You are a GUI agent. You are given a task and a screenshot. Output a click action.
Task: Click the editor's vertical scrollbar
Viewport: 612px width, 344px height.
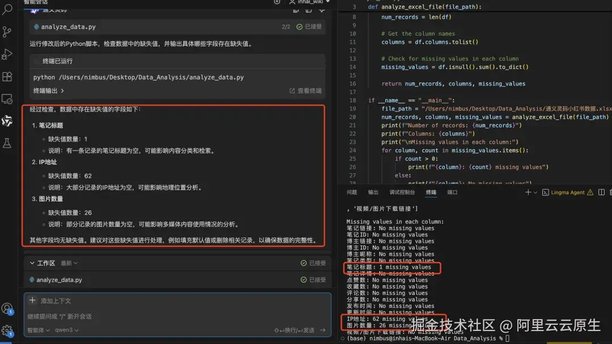point(610,57)
